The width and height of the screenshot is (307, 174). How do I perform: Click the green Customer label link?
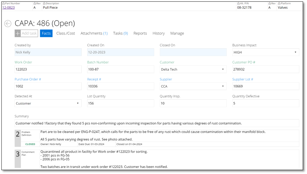coord(167,62)
